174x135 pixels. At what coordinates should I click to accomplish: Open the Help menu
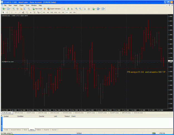click(40, 5)
